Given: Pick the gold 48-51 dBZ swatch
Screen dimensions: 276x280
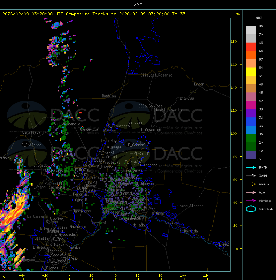Looking at the screenshot, I should (251, 80).
